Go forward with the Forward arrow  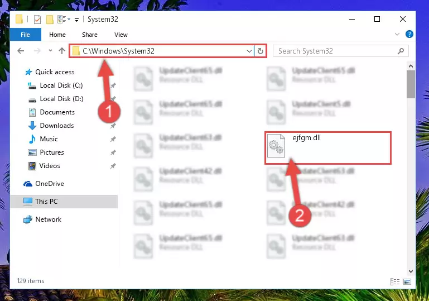click(x=37, y=51)
